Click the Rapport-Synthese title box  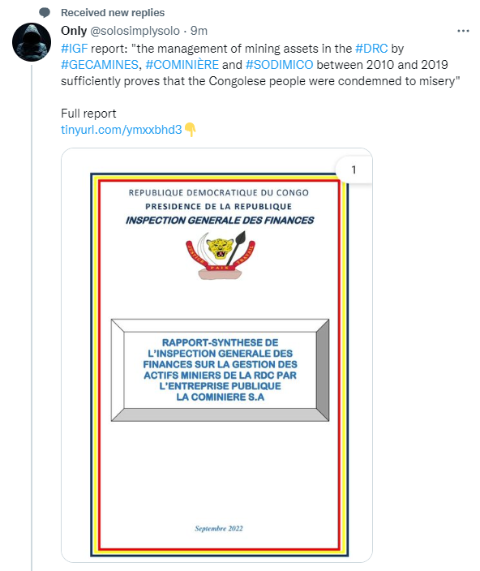point(221,370)
